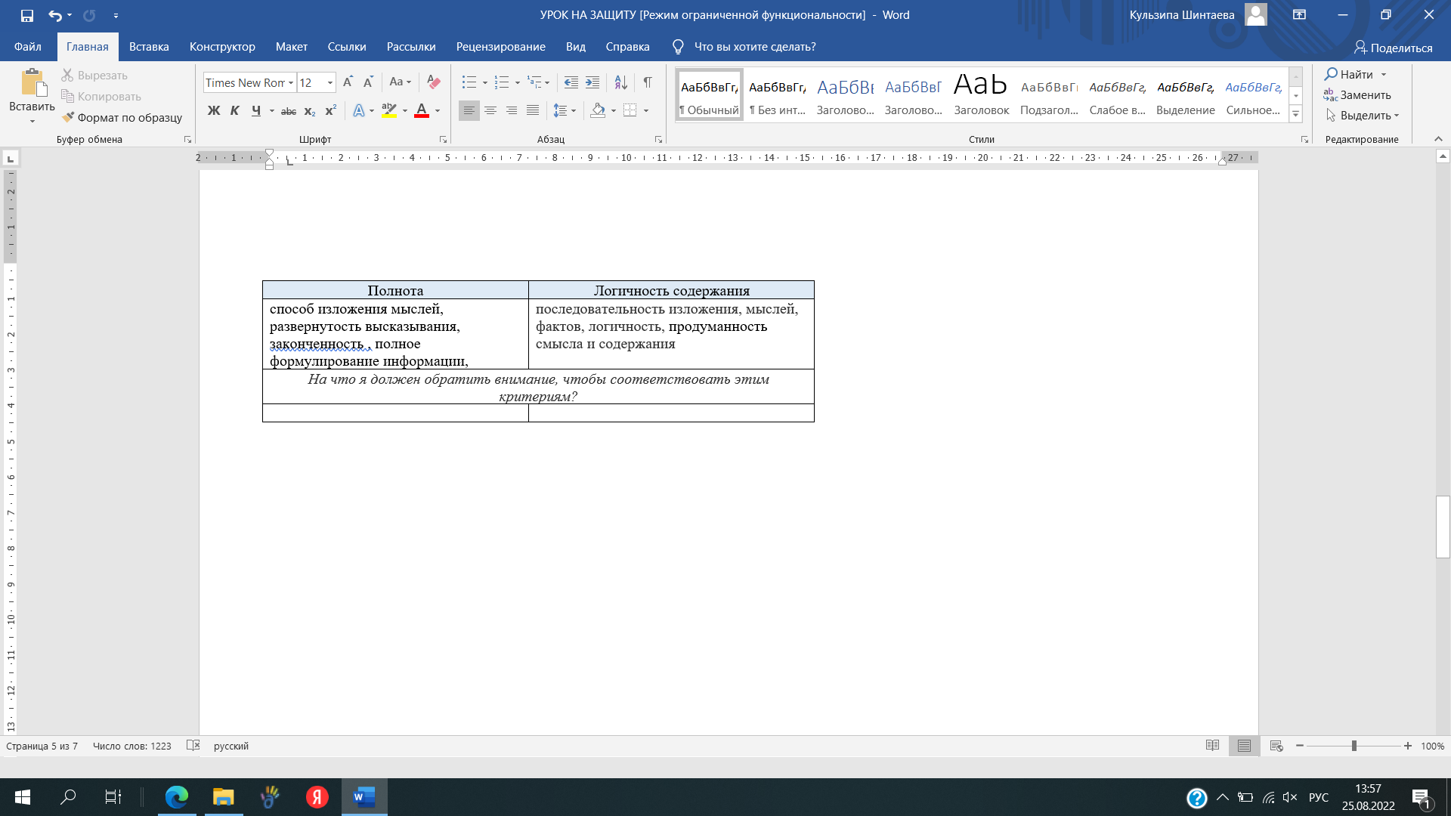Open the font name dropdown Times New Roman
This screenshot has width=1451, height=816.
(290, 83)
